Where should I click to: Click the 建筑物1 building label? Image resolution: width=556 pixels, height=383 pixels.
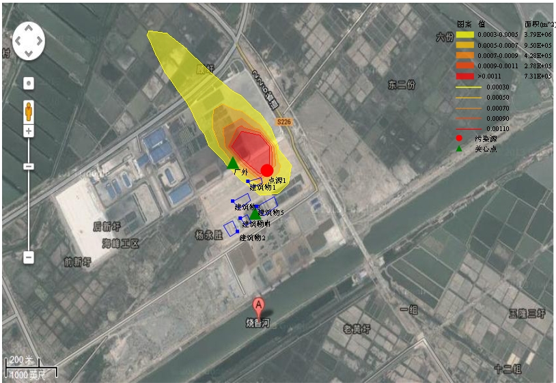click(262, 186)
